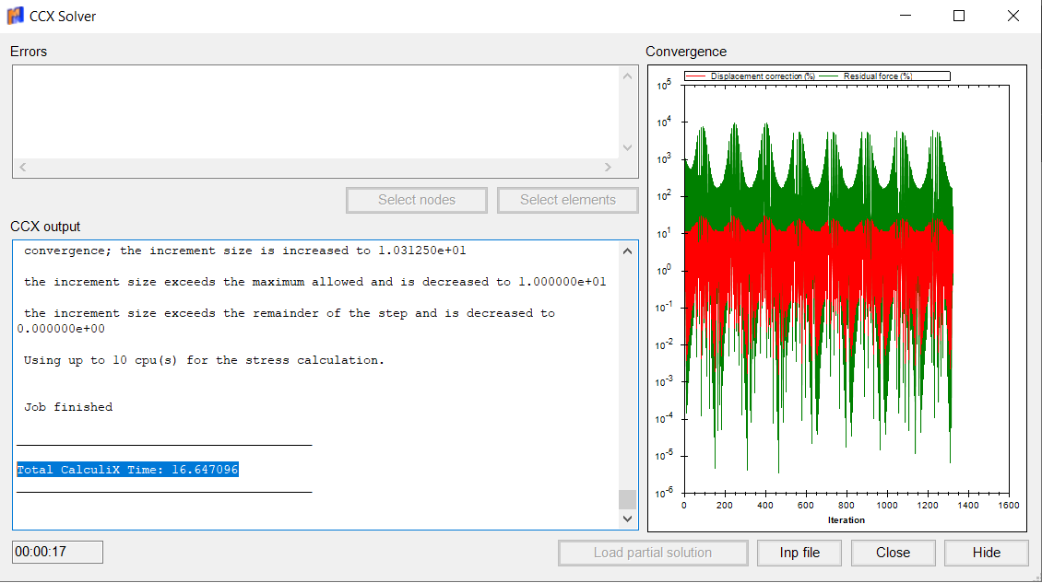Click the CCX output panel label

[x=45, y=227]
